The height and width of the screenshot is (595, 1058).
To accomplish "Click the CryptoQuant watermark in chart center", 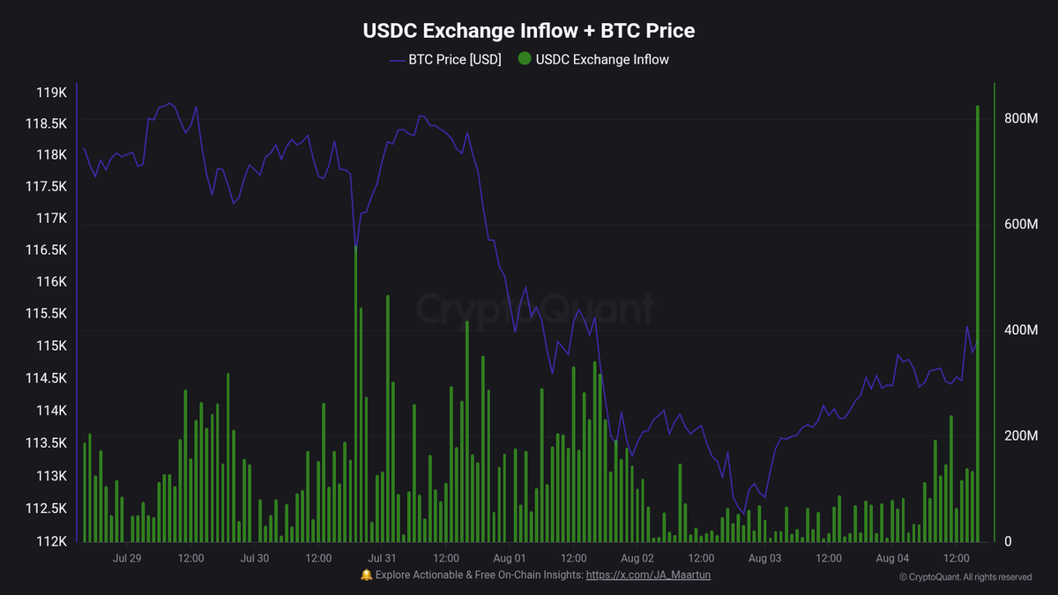I will pos(535,309).
